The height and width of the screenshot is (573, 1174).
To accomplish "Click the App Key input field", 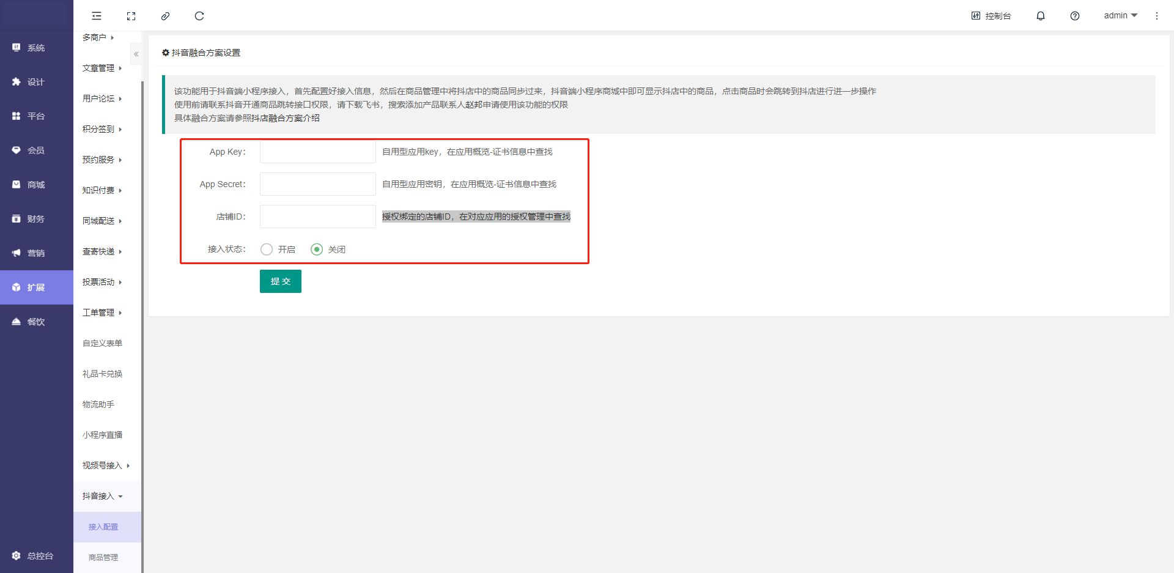I will [x=317, y=152].
